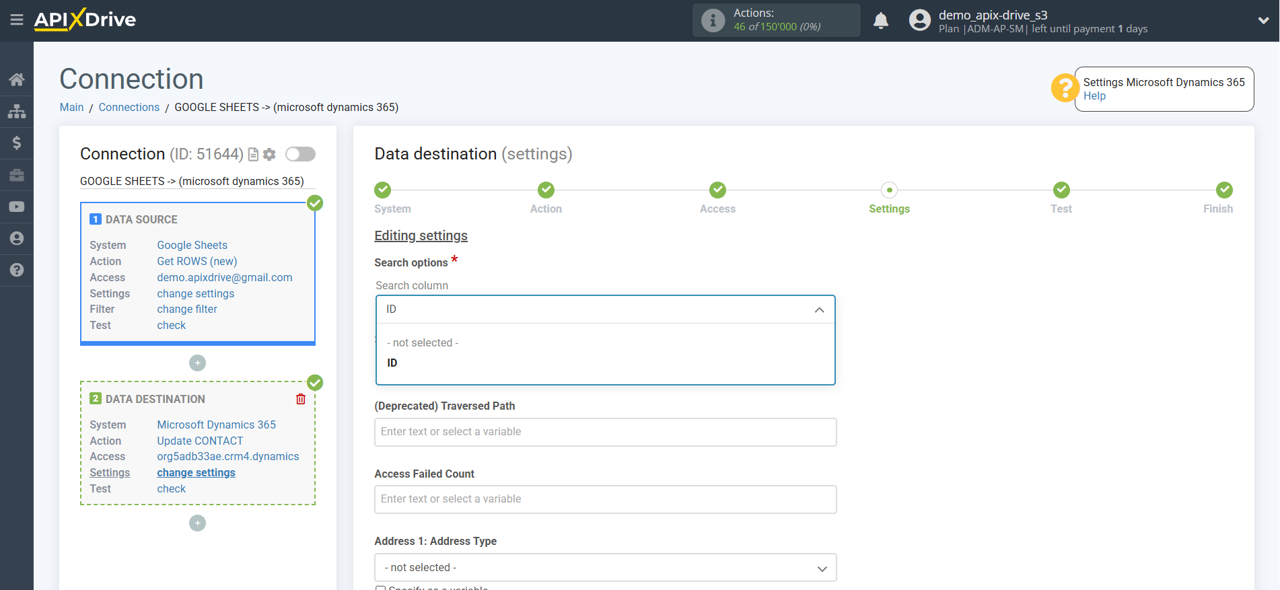1280x590 pixels.
Task: Click the connection notes document icon
Action: [253, 155]
